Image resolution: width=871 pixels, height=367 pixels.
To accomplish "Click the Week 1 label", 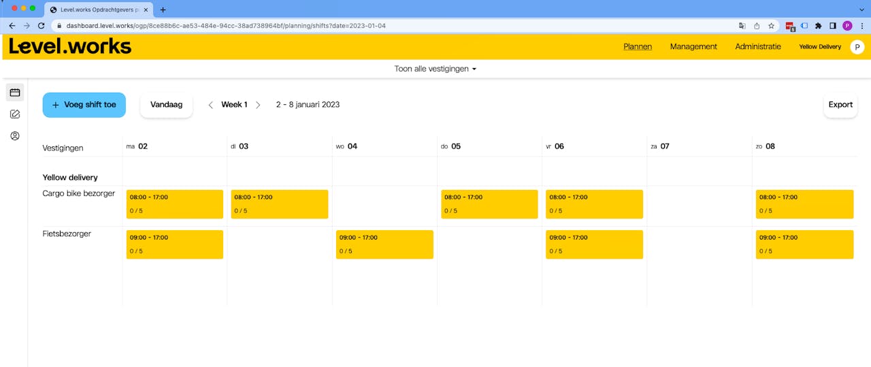I will tap(234, 105).
